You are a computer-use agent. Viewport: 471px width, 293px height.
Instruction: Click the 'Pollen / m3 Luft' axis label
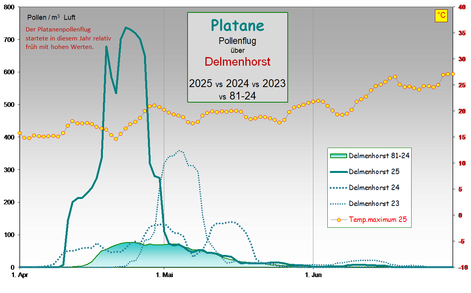tap(51, 17)
